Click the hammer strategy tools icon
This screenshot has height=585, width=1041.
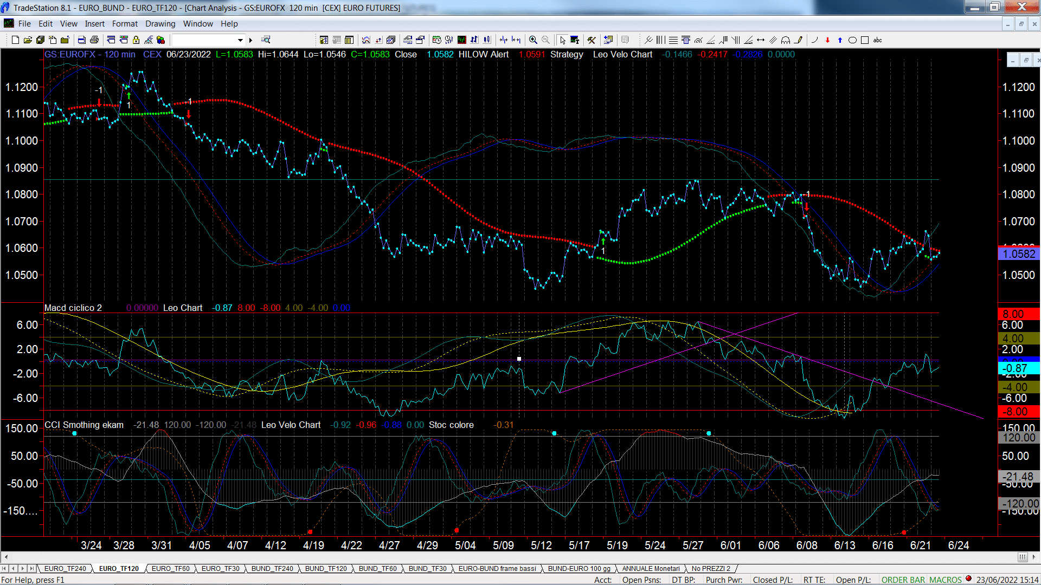tap(592, 40)
